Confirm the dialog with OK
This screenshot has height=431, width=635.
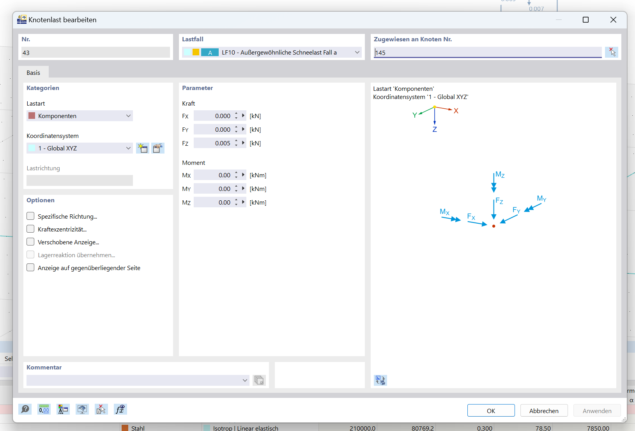[491, 411]
